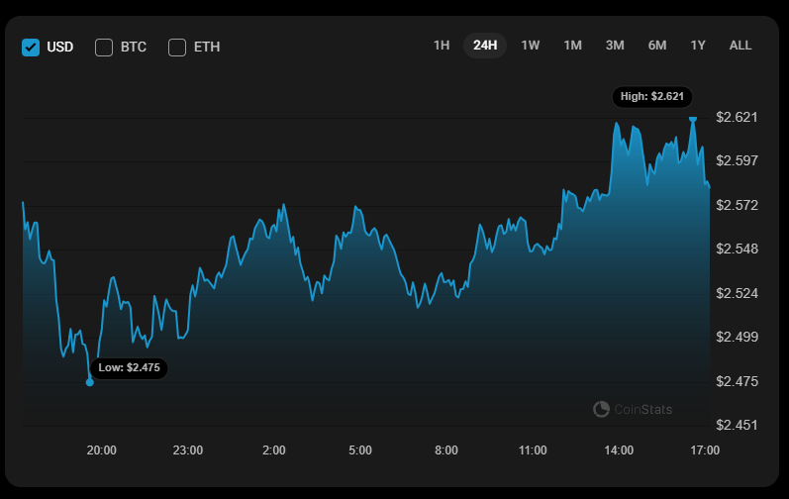Enable the BTC checkbox
Viewport: 789px width, 499px height.
[x=104, y=47]
